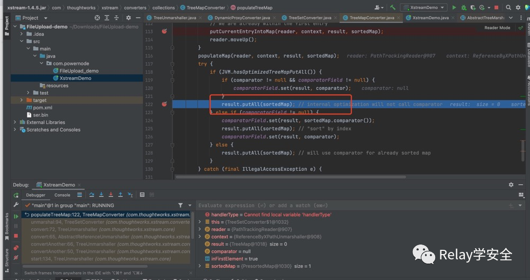Expand the sortedMap variable
The height and width of the screenshot is (280, 530).
tap(200, 266)
